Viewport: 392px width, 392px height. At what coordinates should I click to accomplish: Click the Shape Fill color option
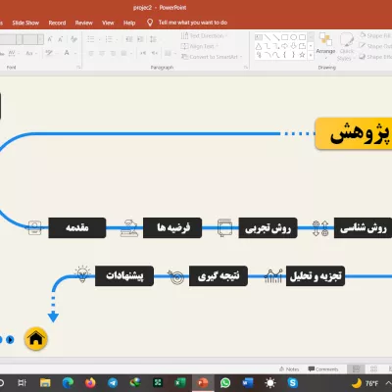375,35
